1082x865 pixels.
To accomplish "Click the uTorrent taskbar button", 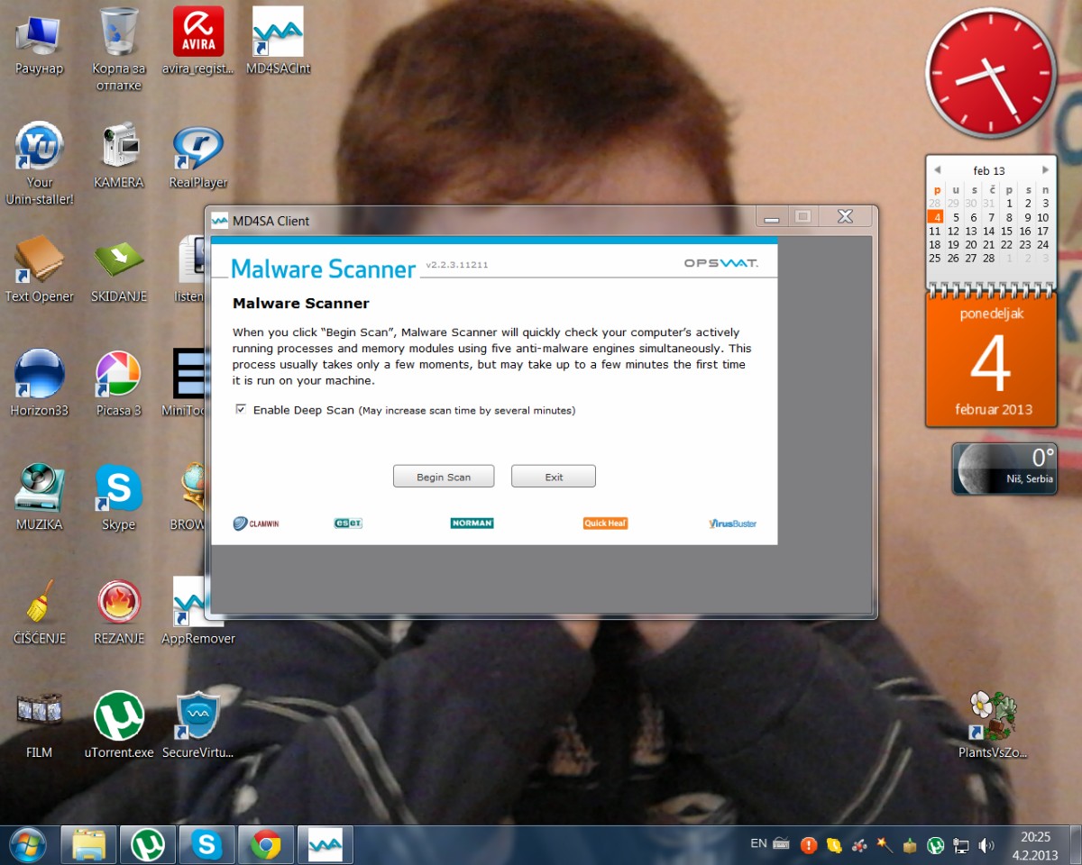I will [x=147, y=844].
